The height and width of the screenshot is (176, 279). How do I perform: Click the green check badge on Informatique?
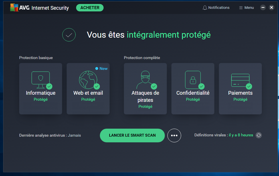[49, 86]
